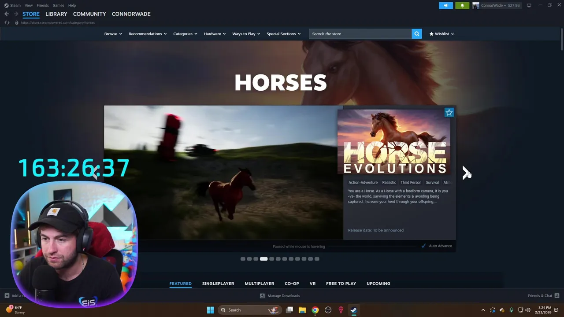
Task: Show hidden system tray icons
Action: tap(483, 310)
